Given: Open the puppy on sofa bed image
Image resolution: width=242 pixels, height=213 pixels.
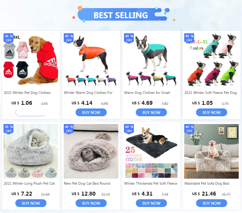Looking at the screenshot, I should [211, 151].
